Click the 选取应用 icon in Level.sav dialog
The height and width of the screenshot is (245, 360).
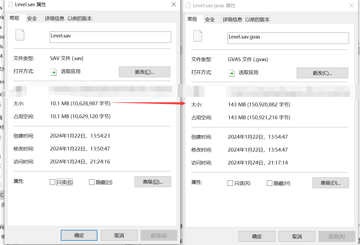(54, 72)
